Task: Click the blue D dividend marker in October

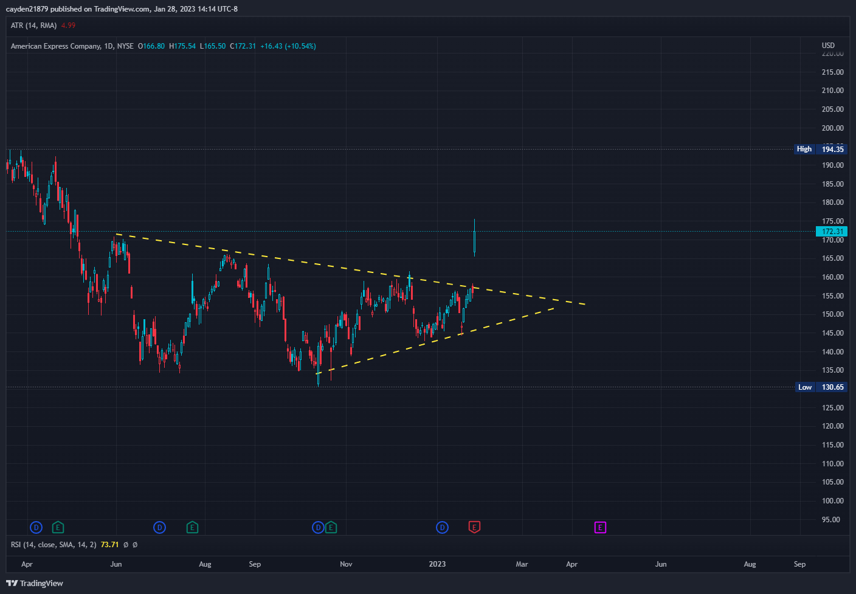Action: pos(318,527)
